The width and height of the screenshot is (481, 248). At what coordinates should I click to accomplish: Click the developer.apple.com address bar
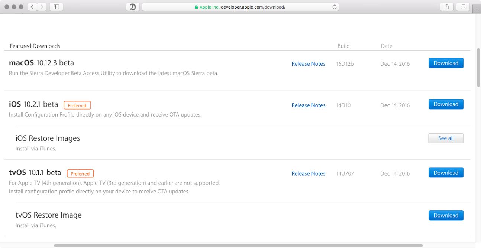pos(253,7)
